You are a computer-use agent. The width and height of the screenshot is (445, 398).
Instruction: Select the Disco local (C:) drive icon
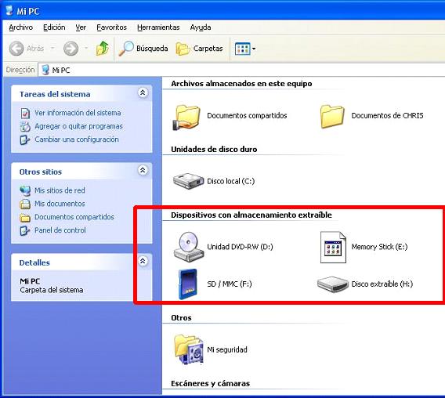[x=189, y=181]
